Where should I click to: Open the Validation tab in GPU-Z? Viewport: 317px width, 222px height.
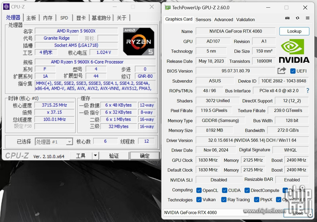[x=246, y=20]
